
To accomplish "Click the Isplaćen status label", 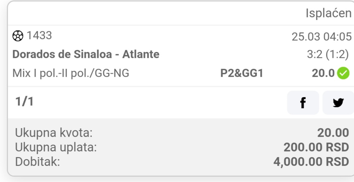I will (x=328, y=13).
